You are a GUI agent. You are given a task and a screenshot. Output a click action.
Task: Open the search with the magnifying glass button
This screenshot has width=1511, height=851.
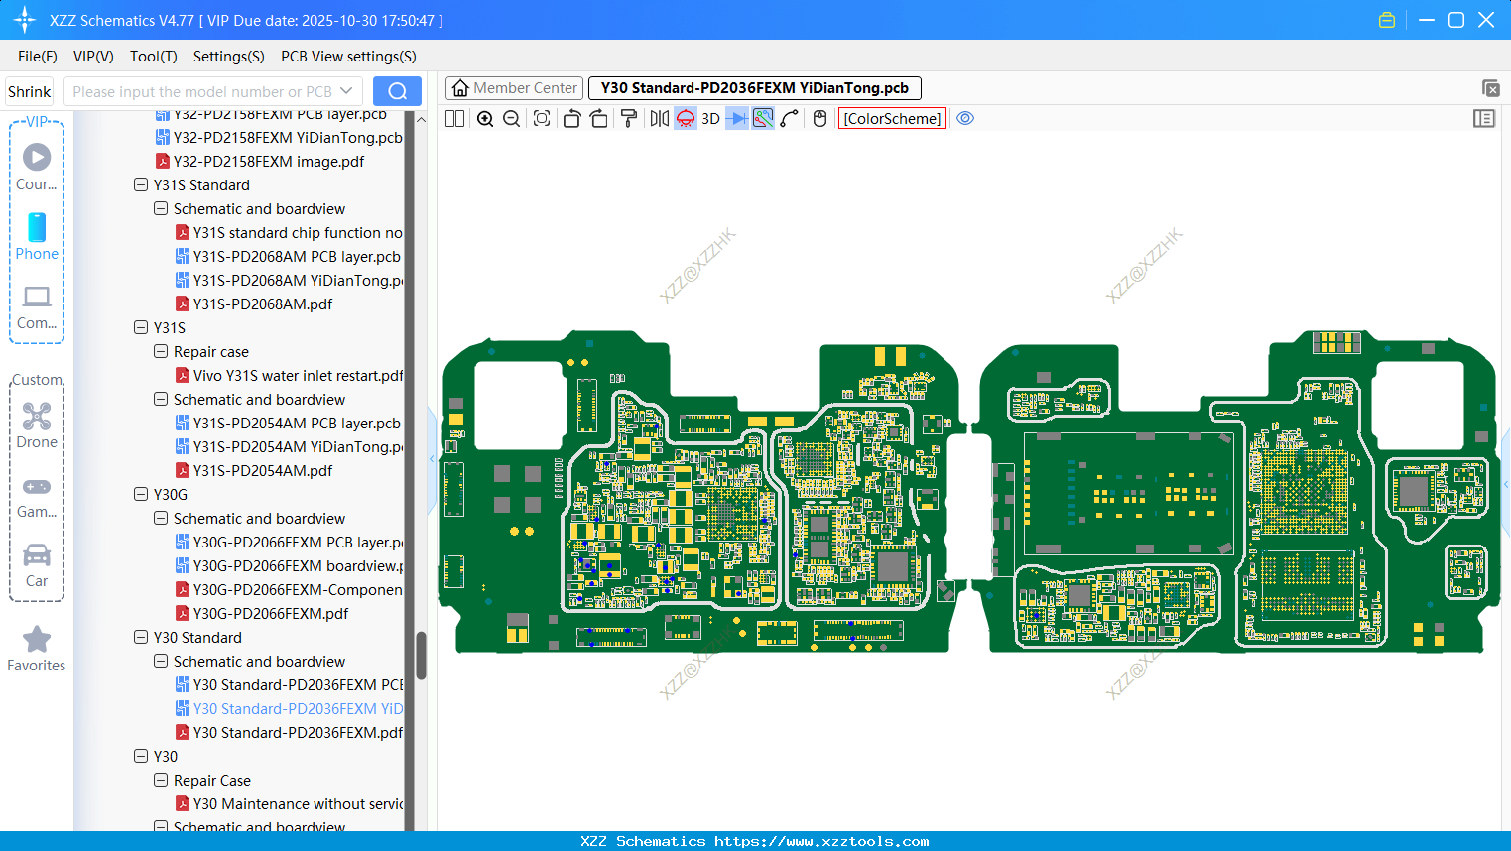(397, 90)
